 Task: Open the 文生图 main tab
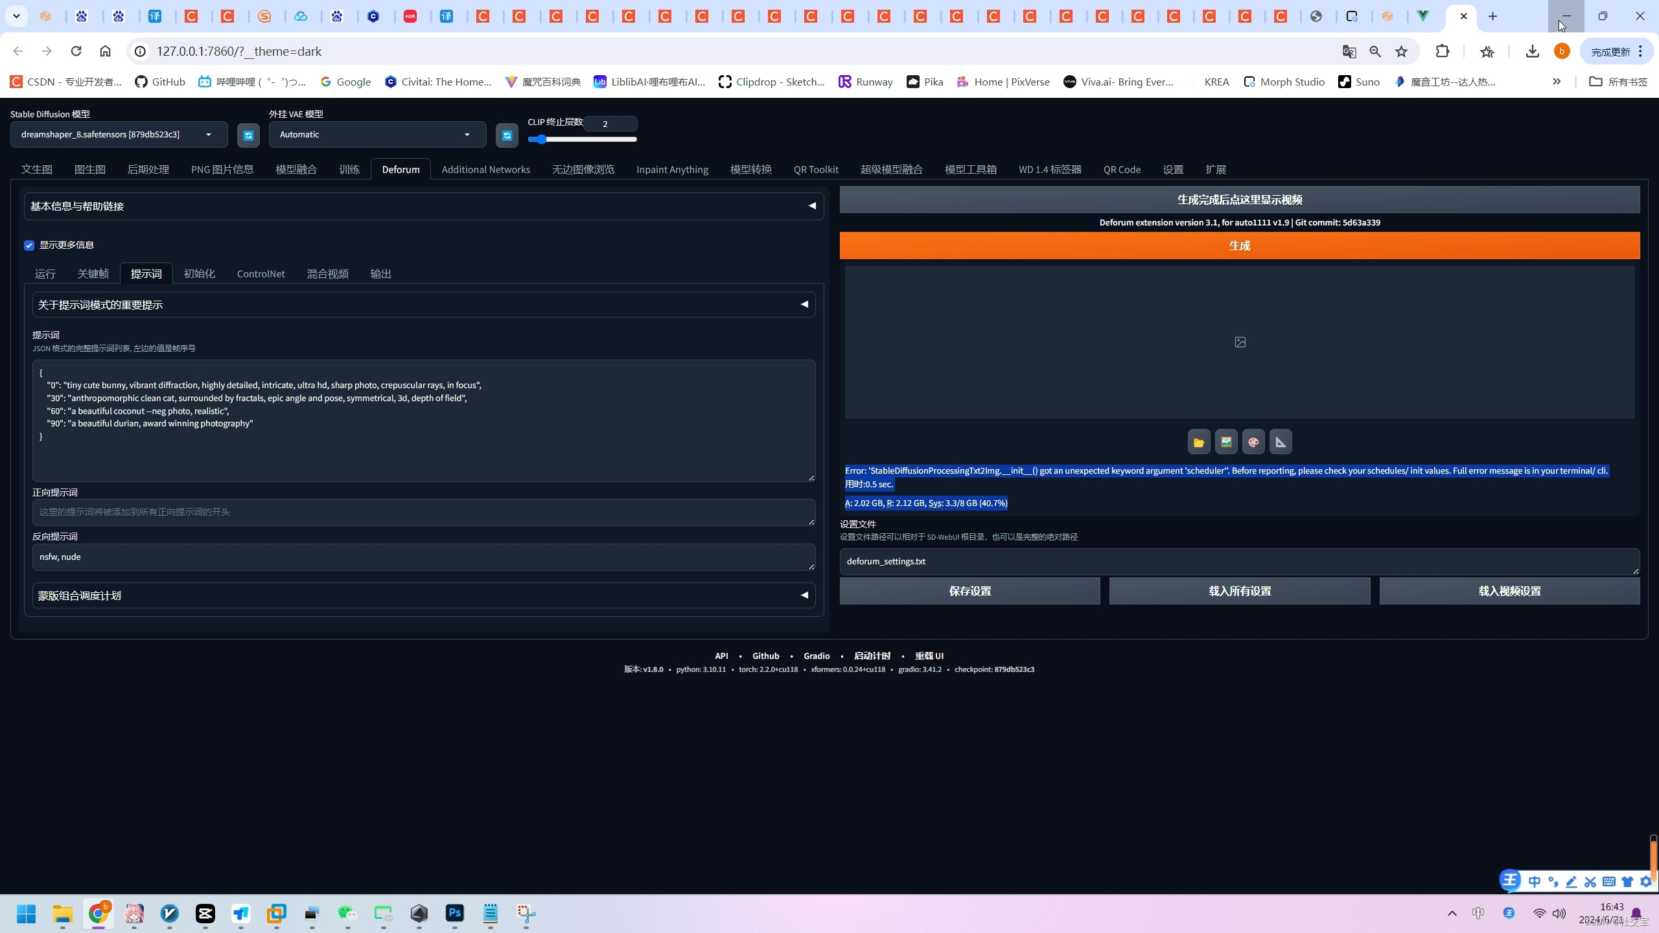37,170
